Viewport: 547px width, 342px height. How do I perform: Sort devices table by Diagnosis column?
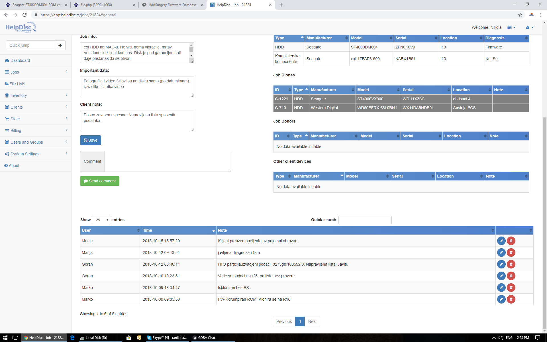(x=506, y=38)
